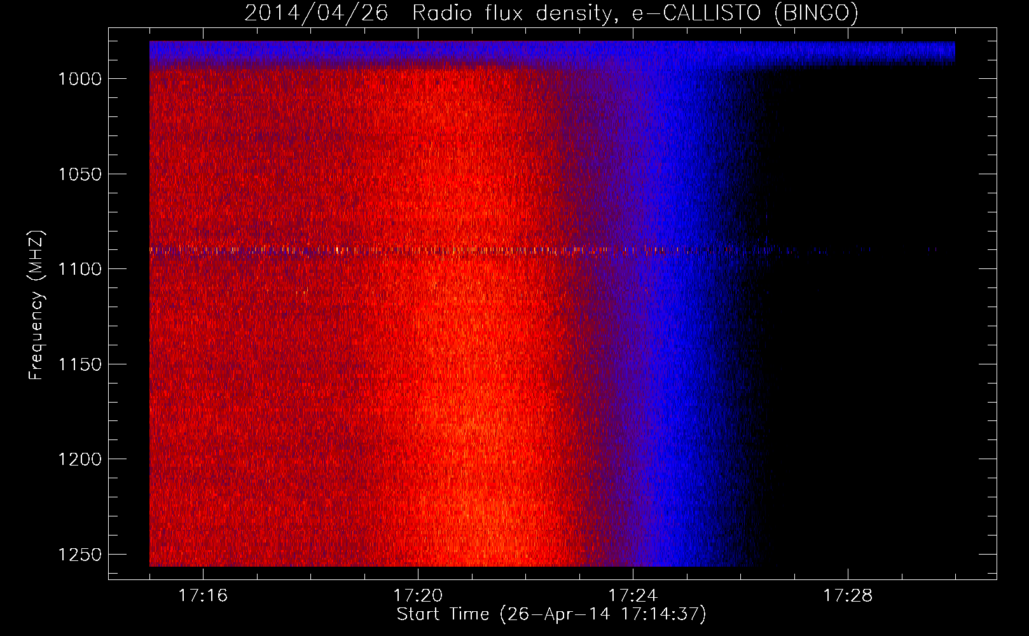
Task: Click the 17:28 time tick label
Action: (848, 596)
